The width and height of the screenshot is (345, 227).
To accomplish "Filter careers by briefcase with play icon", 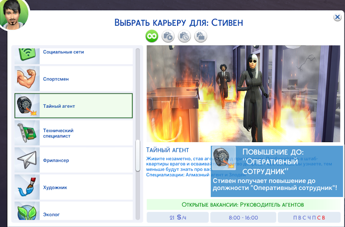I will click(168, 36).
